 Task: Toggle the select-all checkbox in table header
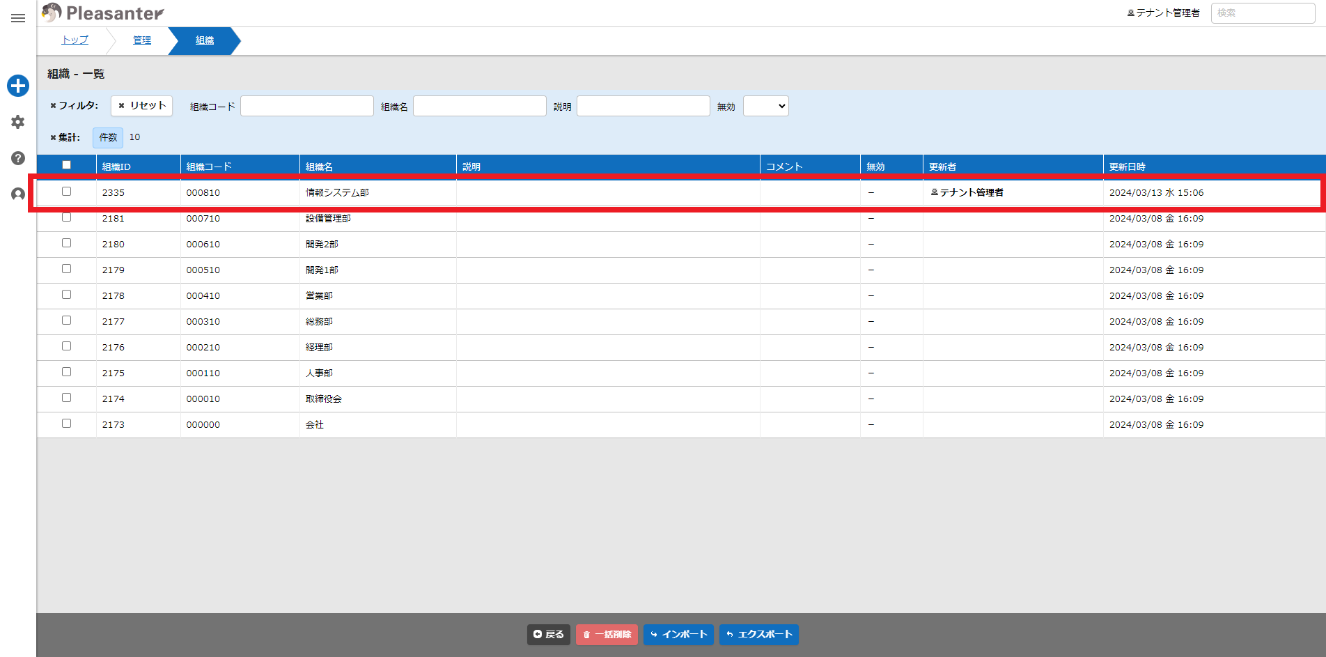(66, 165)
